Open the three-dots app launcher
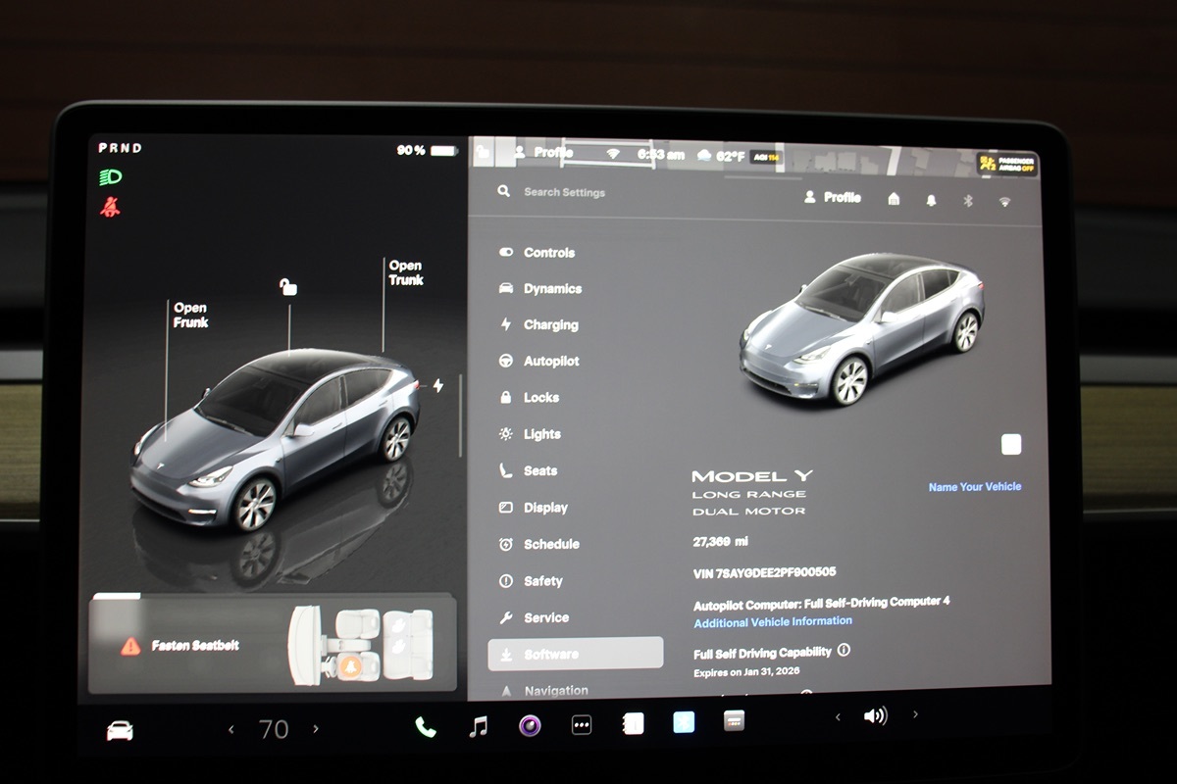The height and width of the screenshot is (784, 1177). pyautogui.click(x=582, y=725)
